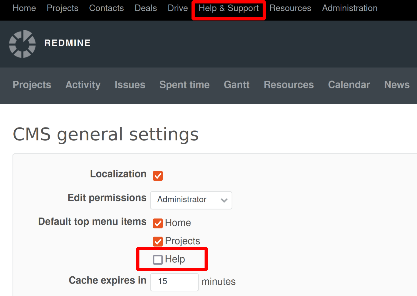Open the Gantt chart view
Image resolution: width=417 pixels, height=296 pixels.
click(236, 85)
